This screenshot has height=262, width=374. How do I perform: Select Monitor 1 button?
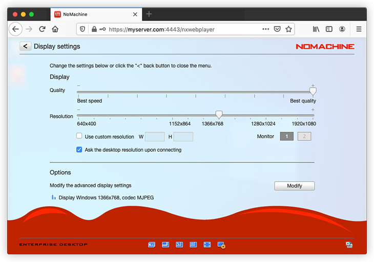tap(286, 136)
